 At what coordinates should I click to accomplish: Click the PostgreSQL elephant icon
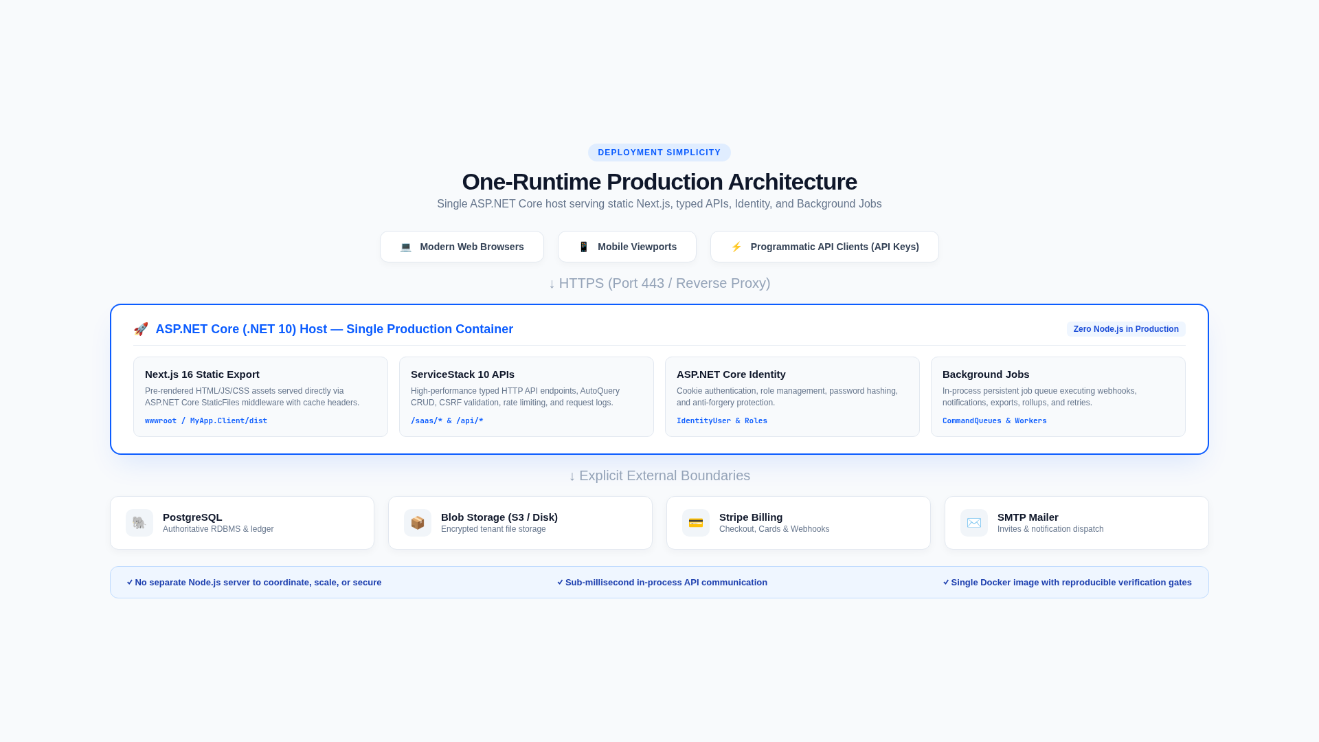(x=139, y=523)
